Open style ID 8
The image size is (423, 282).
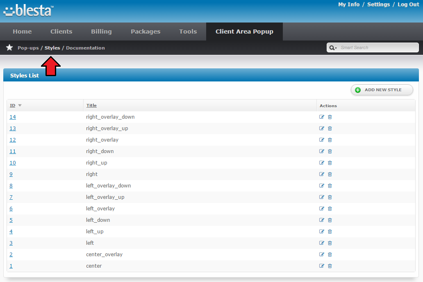(11, 185)
